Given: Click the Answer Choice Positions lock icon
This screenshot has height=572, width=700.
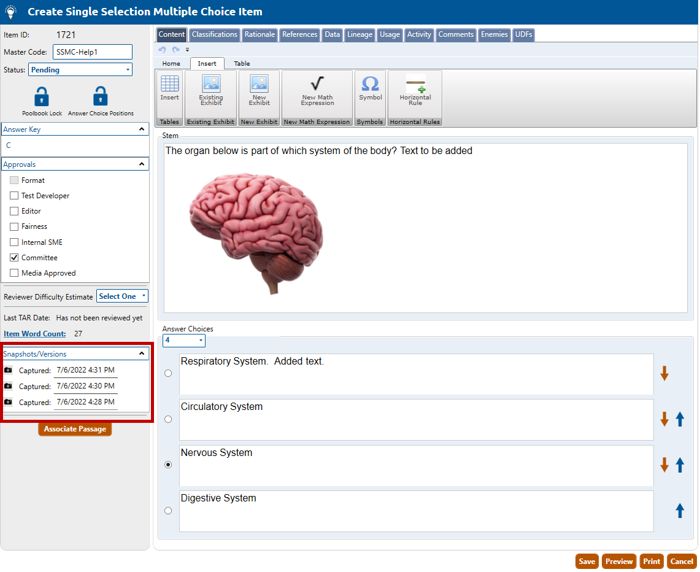Looking at the screenshot, I should coord(100,97).
